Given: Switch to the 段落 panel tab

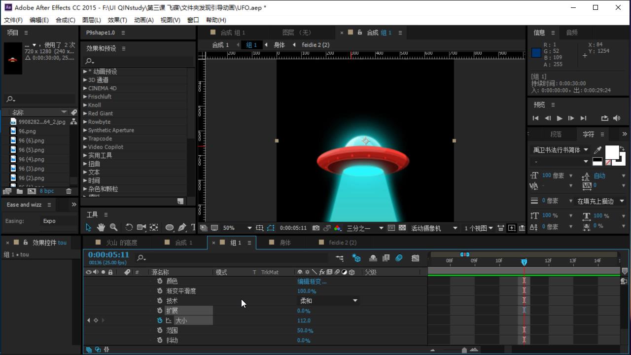Looking at the screenshot, I should [x=556, y=134].
